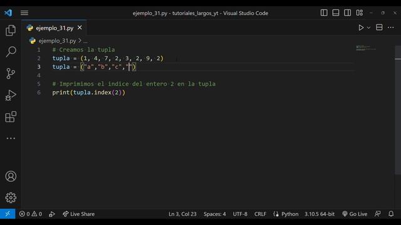This screenshot has width=401, height=225.
Task: Open the Search view
Action: point(11,52)
